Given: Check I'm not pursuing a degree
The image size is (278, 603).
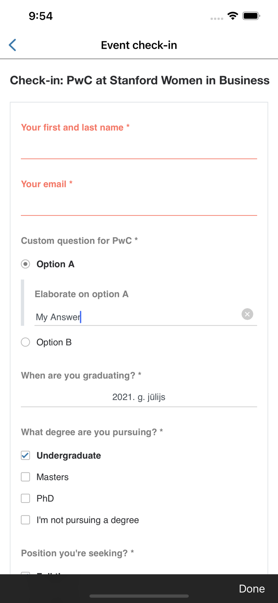Looking at the screenshot, I should coord(25,520).
